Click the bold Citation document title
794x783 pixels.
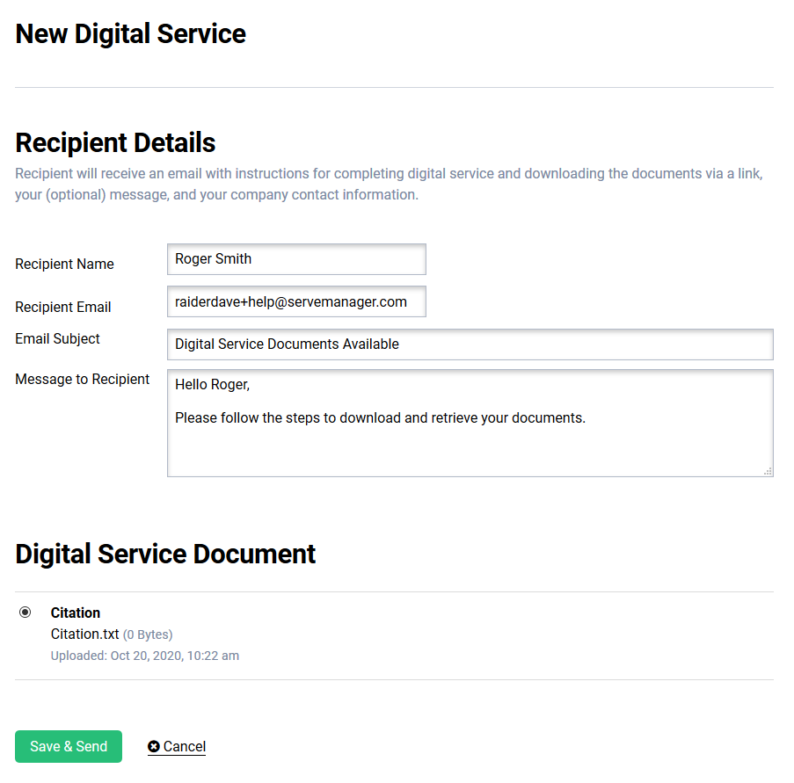76,613
